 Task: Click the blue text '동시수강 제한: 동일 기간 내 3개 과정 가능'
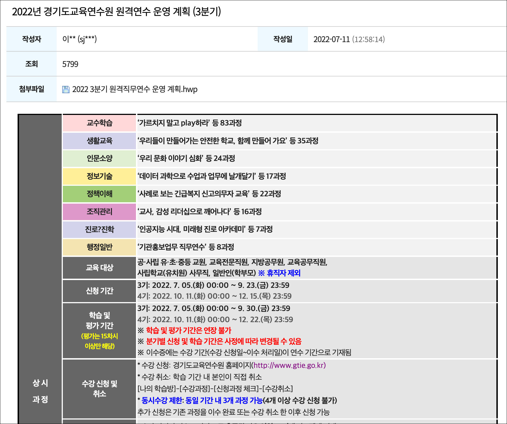click(x=202, y=400)
